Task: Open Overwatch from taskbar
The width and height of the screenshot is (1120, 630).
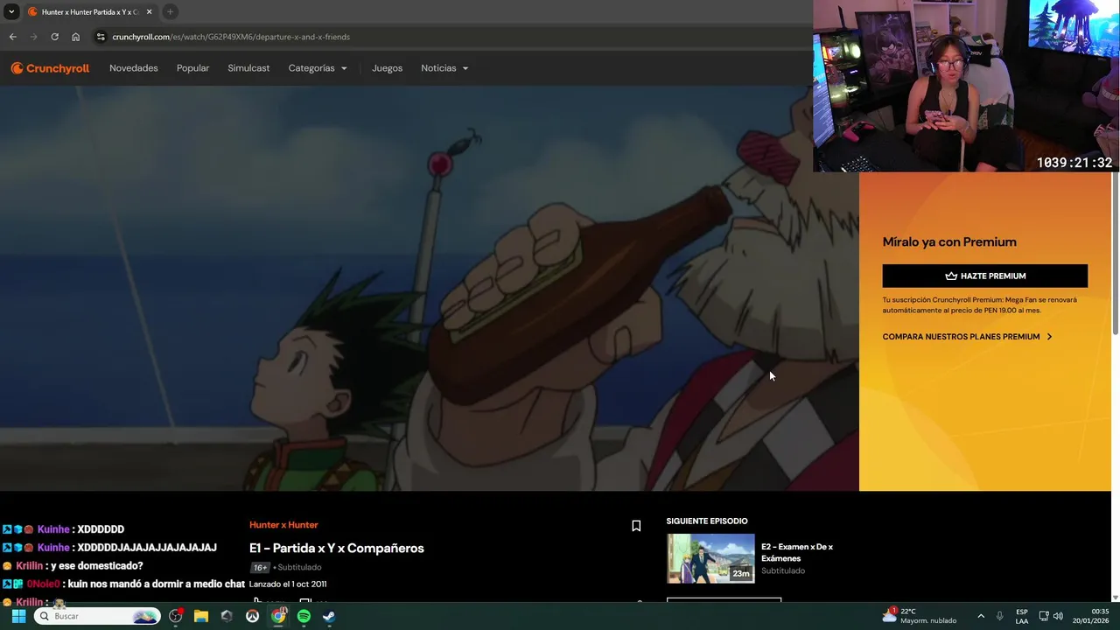Action: pyautogui.click(x=252, y=616)
